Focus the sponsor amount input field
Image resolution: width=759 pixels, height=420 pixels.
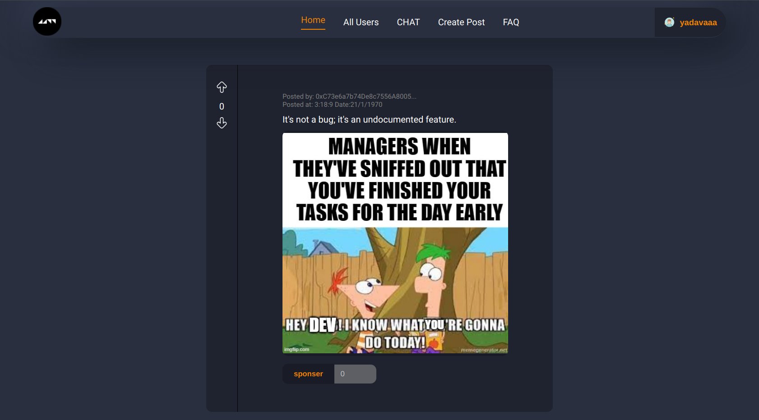click(x=355, y=374)
